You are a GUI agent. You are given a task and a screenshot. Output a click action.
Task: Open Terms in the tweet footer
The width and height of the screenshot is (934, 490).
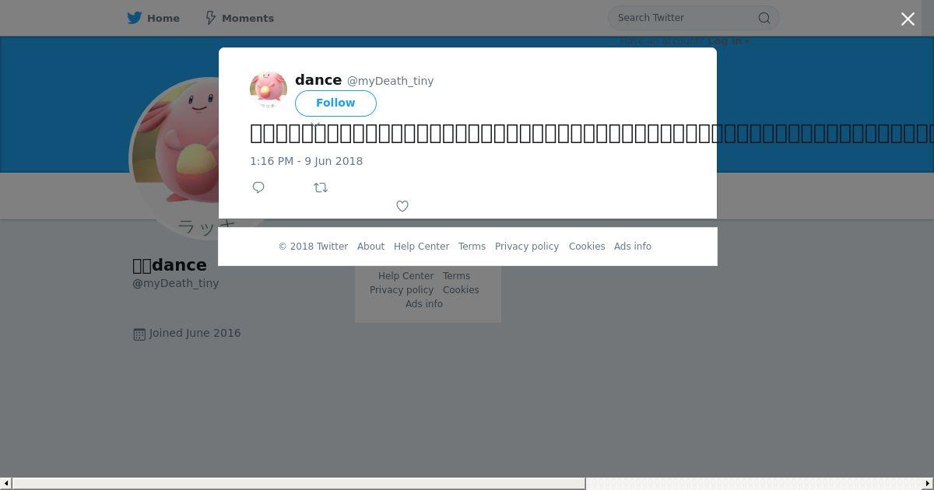tap(472, 247)
